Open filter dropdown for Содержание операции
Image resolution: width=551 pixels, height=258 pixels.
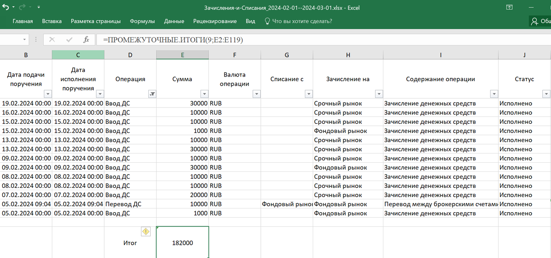coord(494,94)
